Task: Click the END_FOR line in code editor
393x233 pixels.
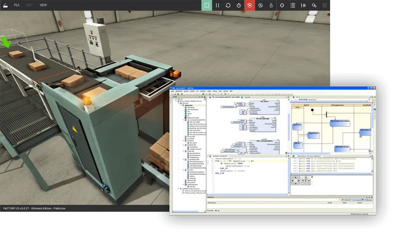Action: pyautogui.click(x=220, y=173)
